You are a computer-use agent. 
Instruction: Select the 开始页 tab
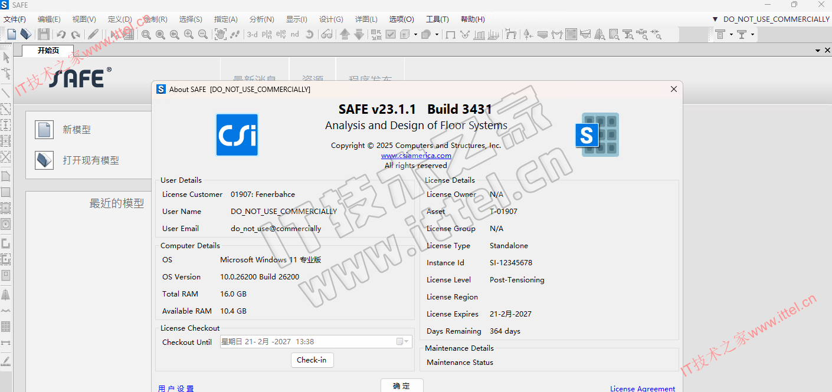48,51
